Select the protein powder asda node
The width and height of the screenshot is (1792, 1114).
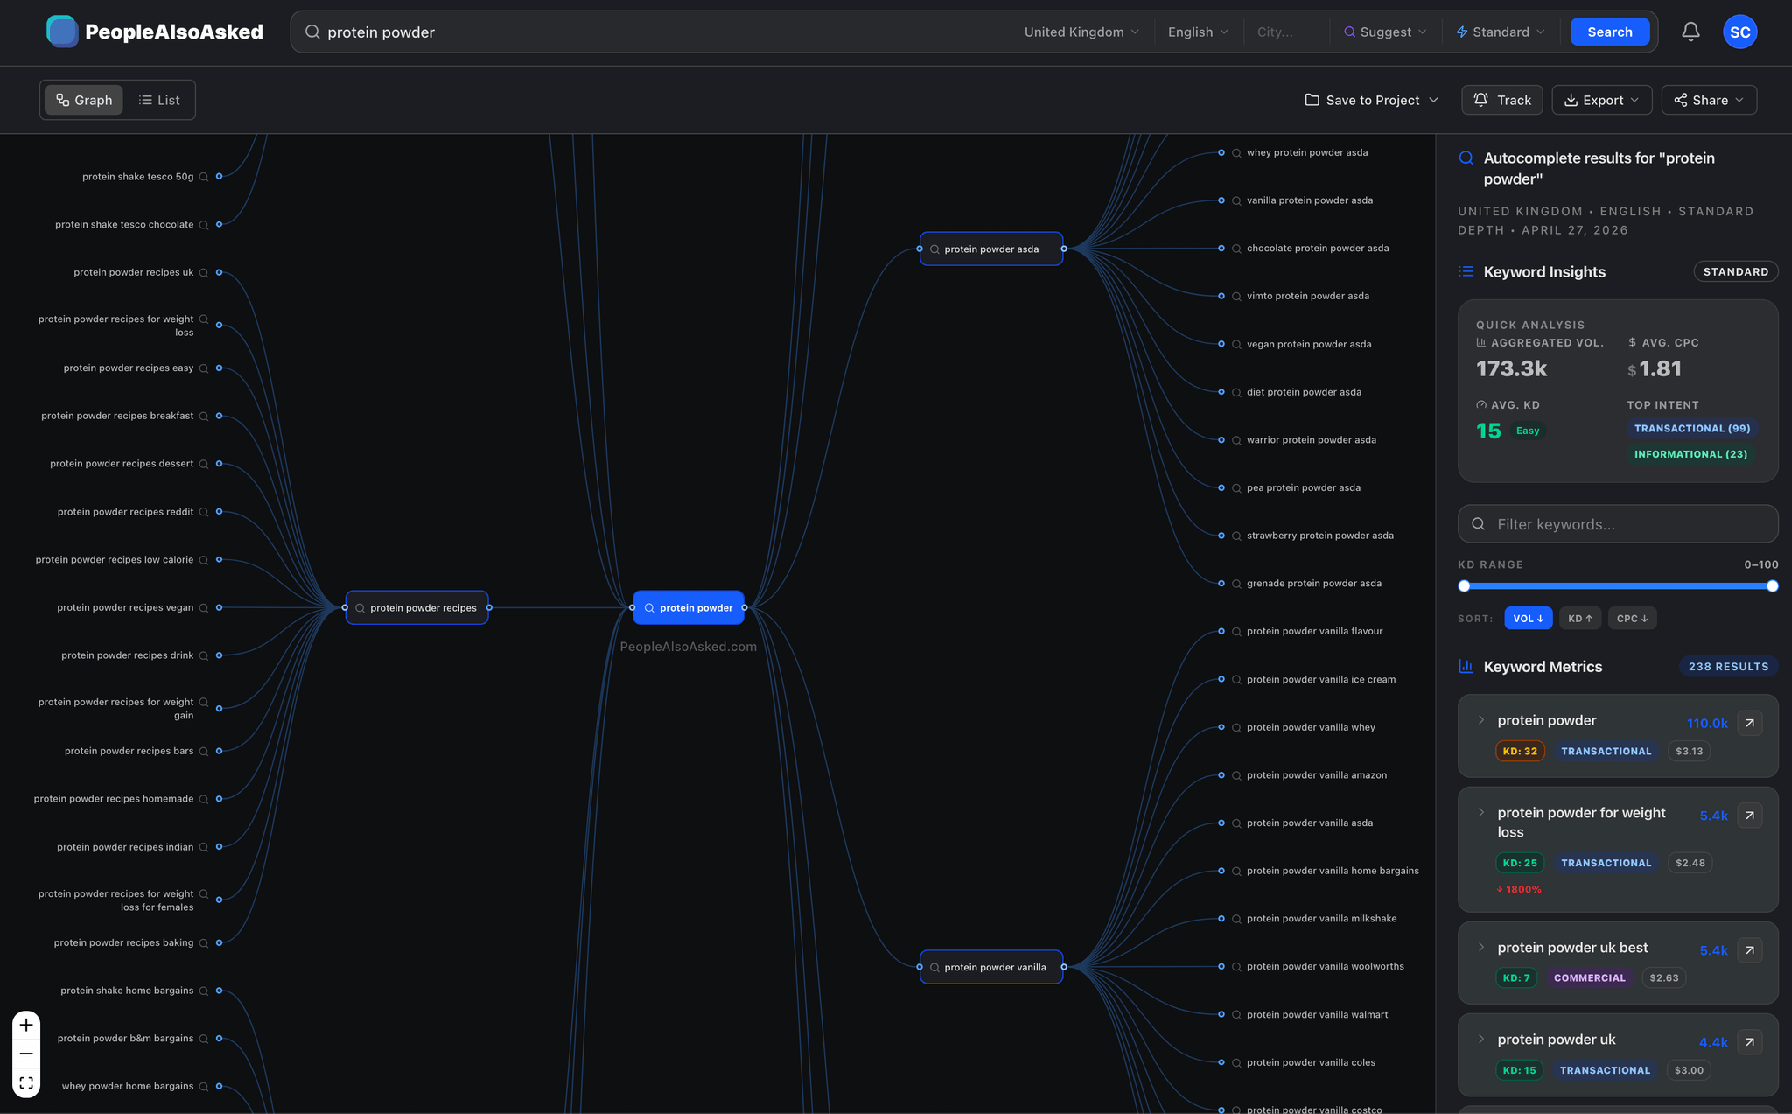point(991,249)
